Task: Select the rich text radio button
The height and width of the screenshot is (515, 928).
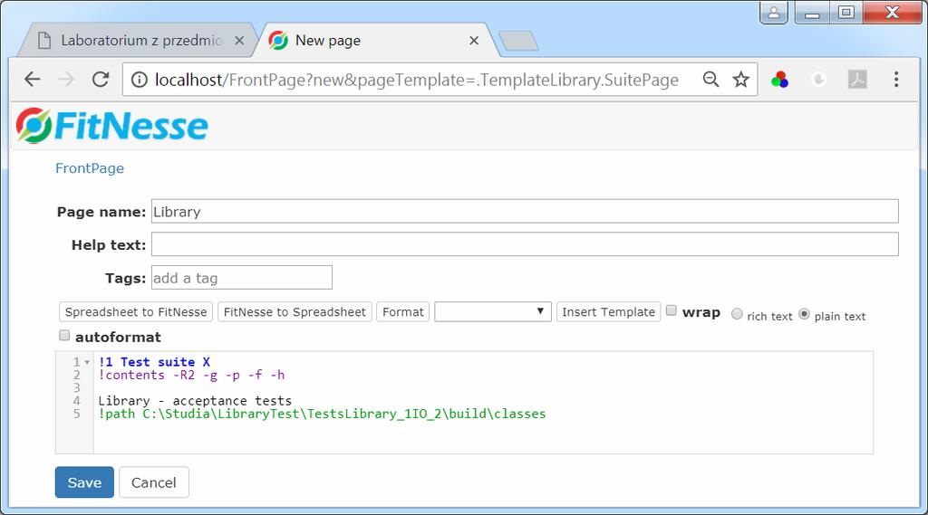Action: pos(737,314)
